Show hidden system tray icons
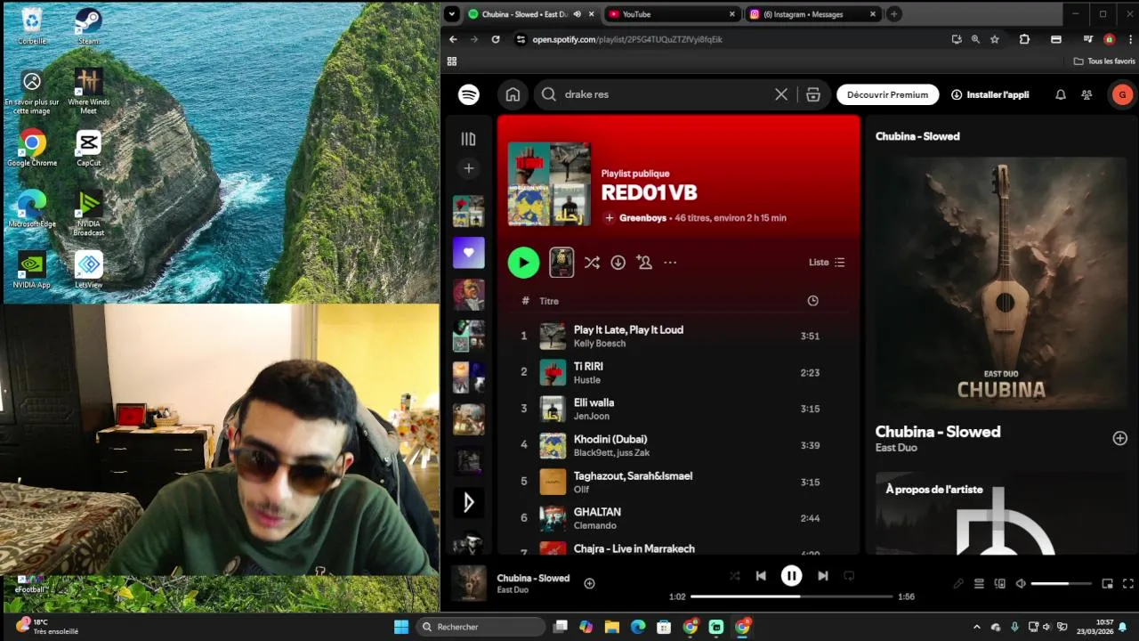This screenshot has height=641, width=1139. [x=977, y=627]
